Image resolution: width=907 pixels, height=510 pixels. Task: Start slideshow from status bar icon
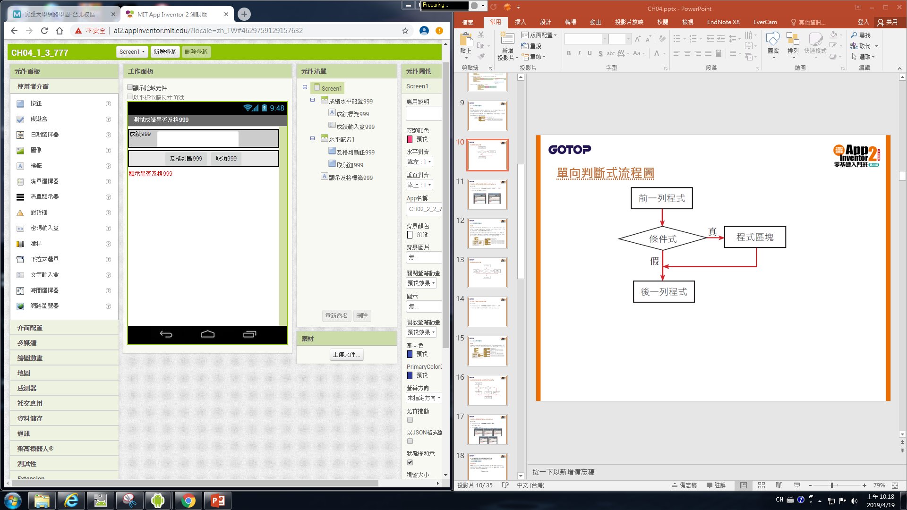click(x=797, y=485)
